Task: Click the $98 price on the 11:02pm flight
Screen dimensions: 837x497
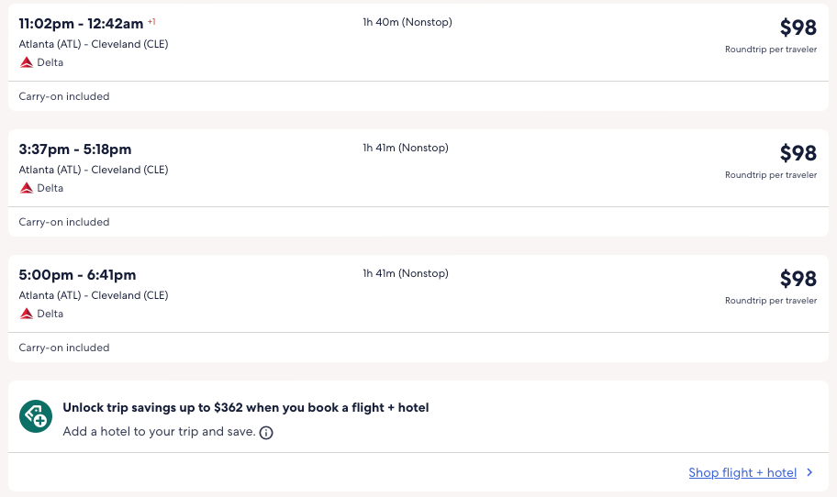Action: click(798, 28)
